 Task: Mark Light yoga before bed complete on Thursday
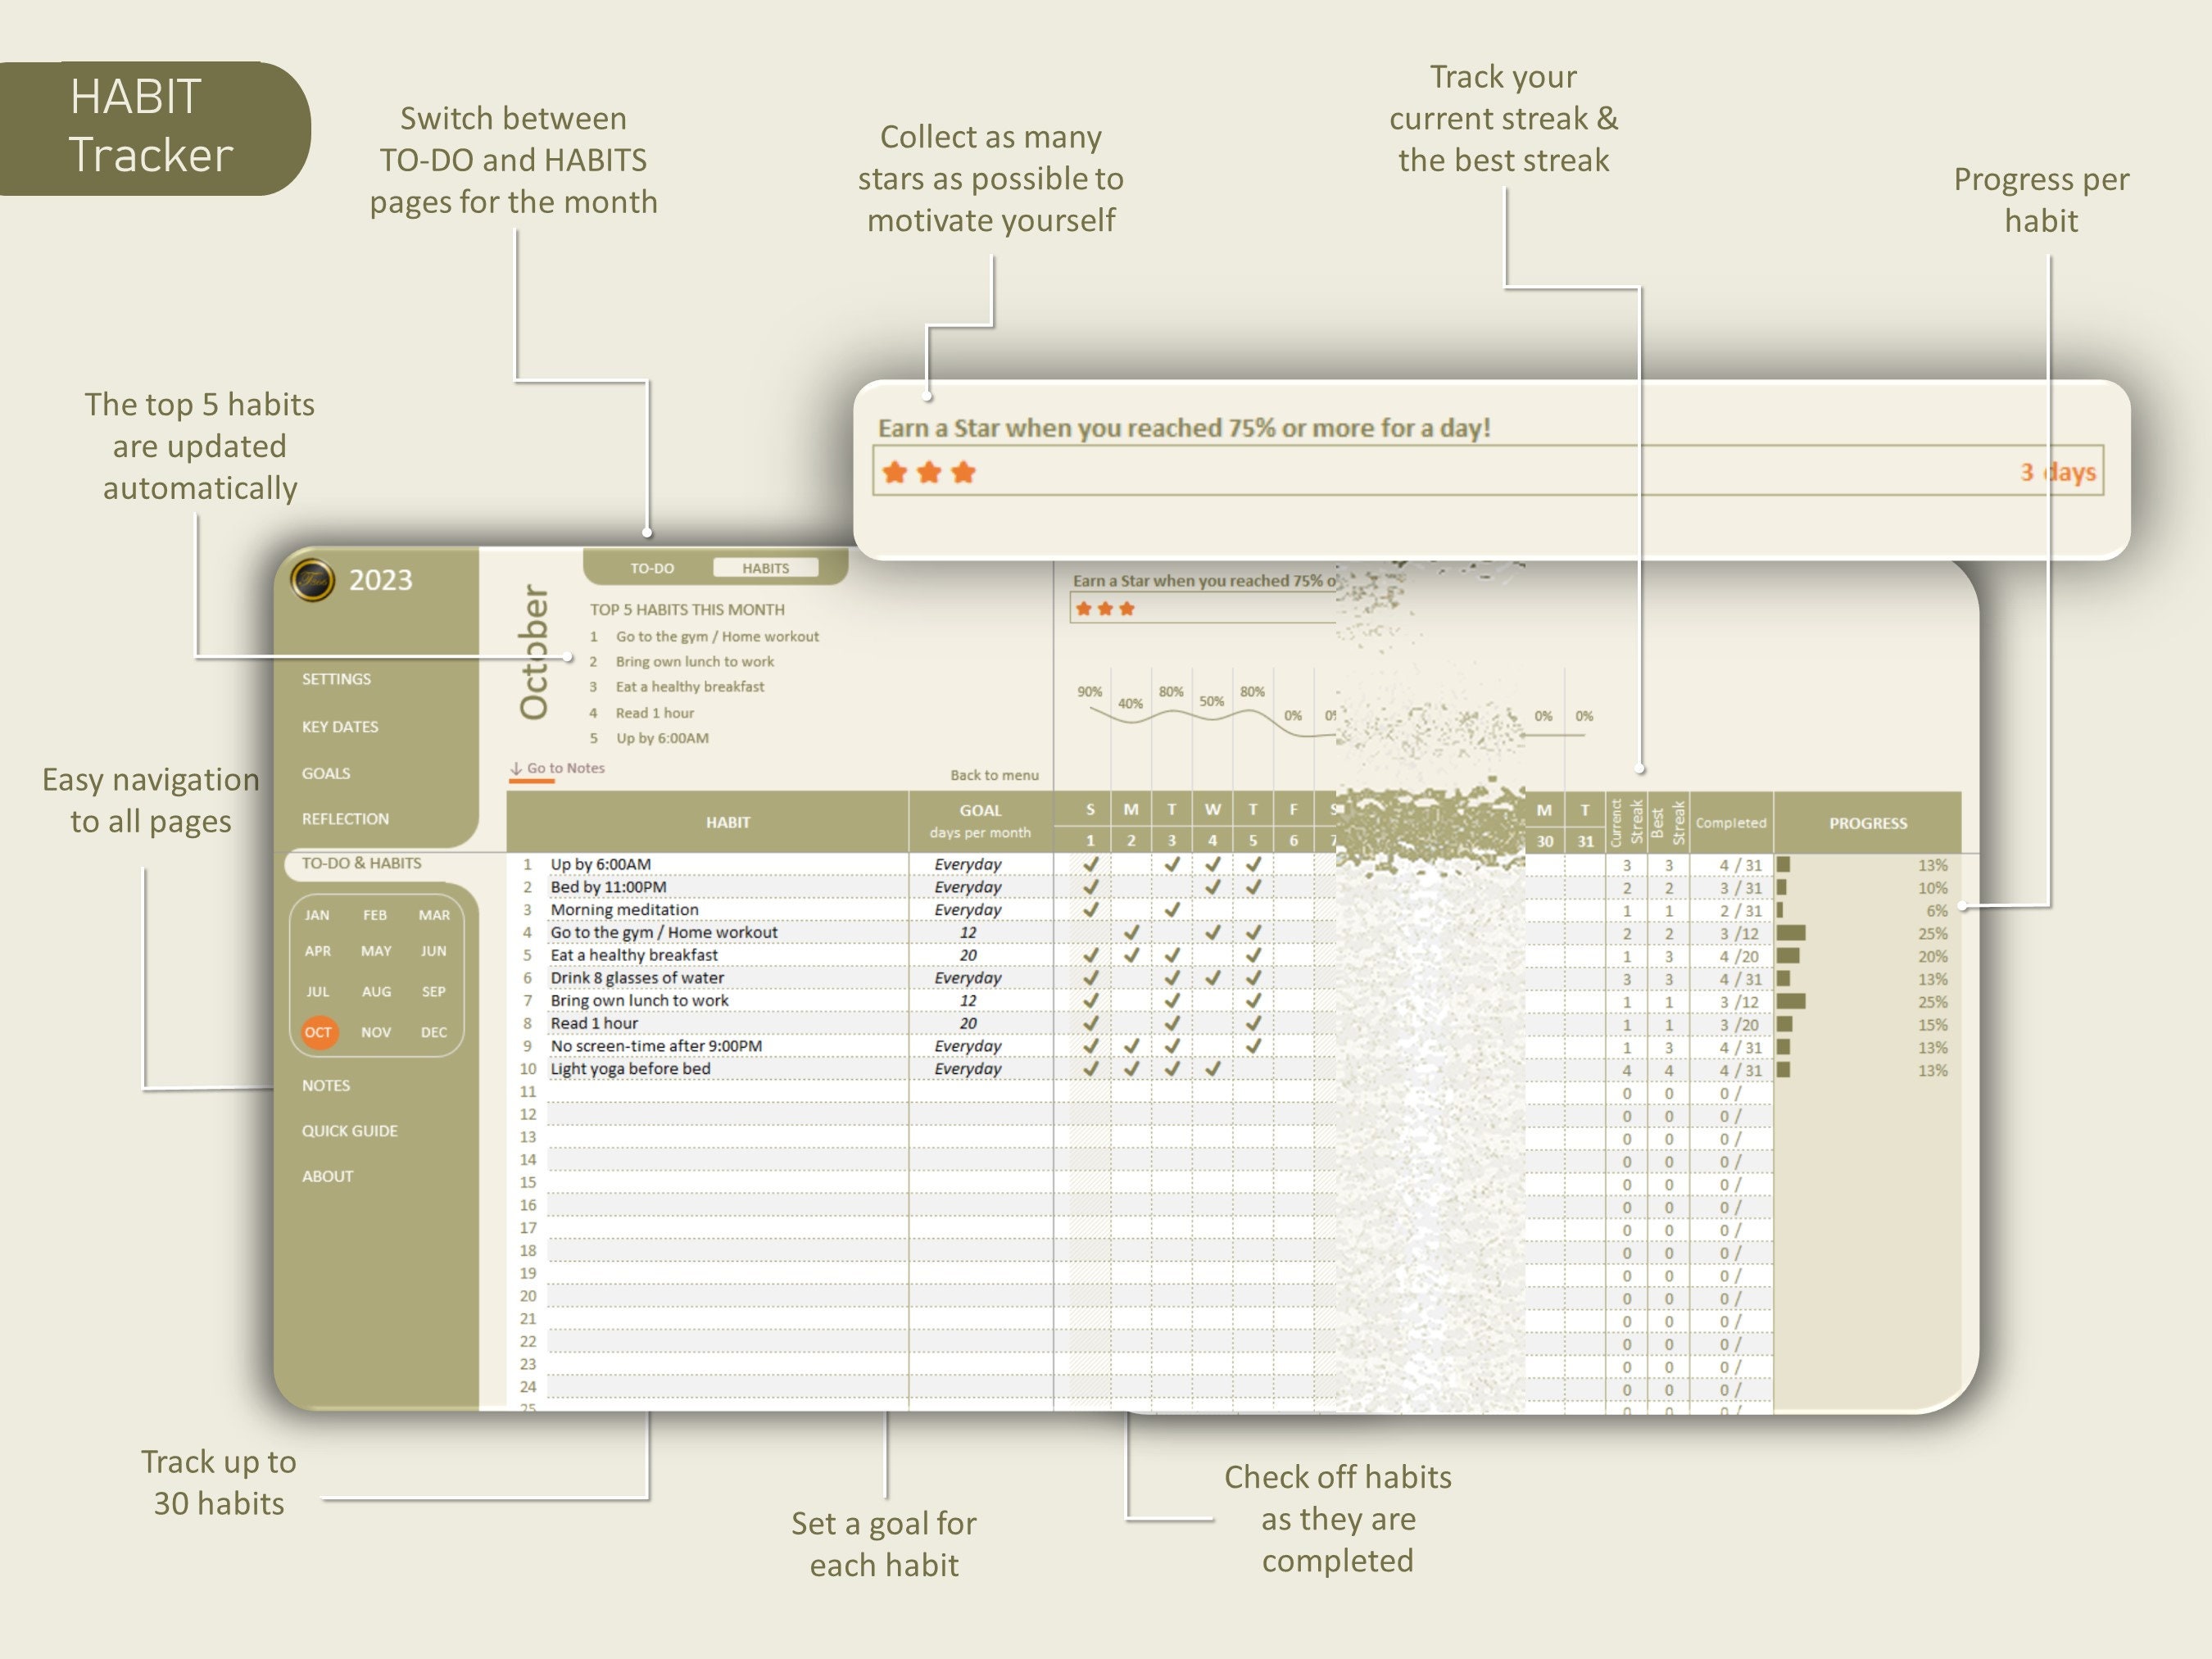pyautogui.click(x=1253, y=1069)
